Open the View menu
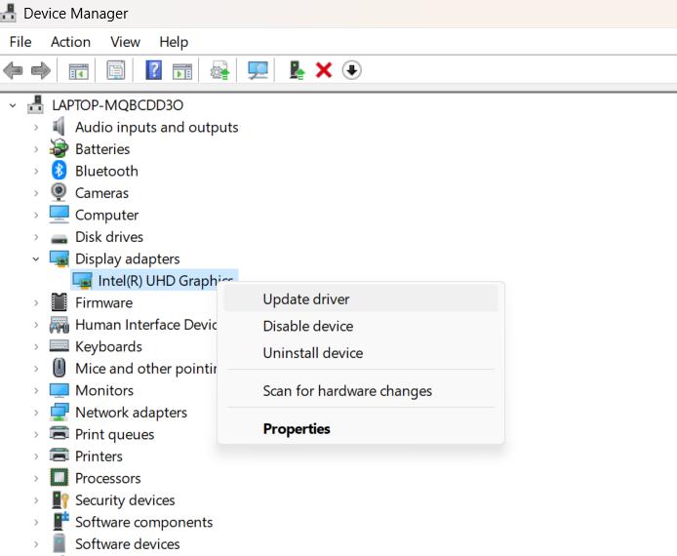 click(125, 42)
